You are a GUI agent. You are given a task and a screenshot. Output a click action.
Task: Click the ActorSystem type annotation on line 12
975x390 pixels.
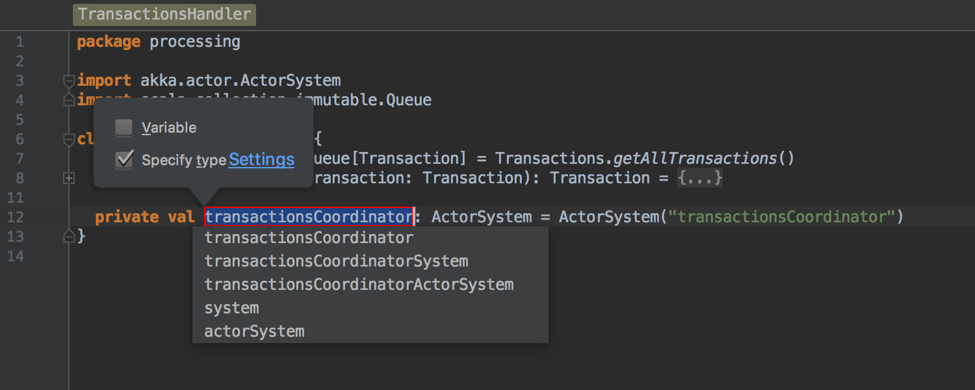(482, 217)
